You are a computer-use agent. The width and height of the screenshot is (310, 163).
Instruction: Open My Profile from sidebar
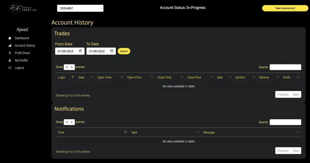(21, 60)
